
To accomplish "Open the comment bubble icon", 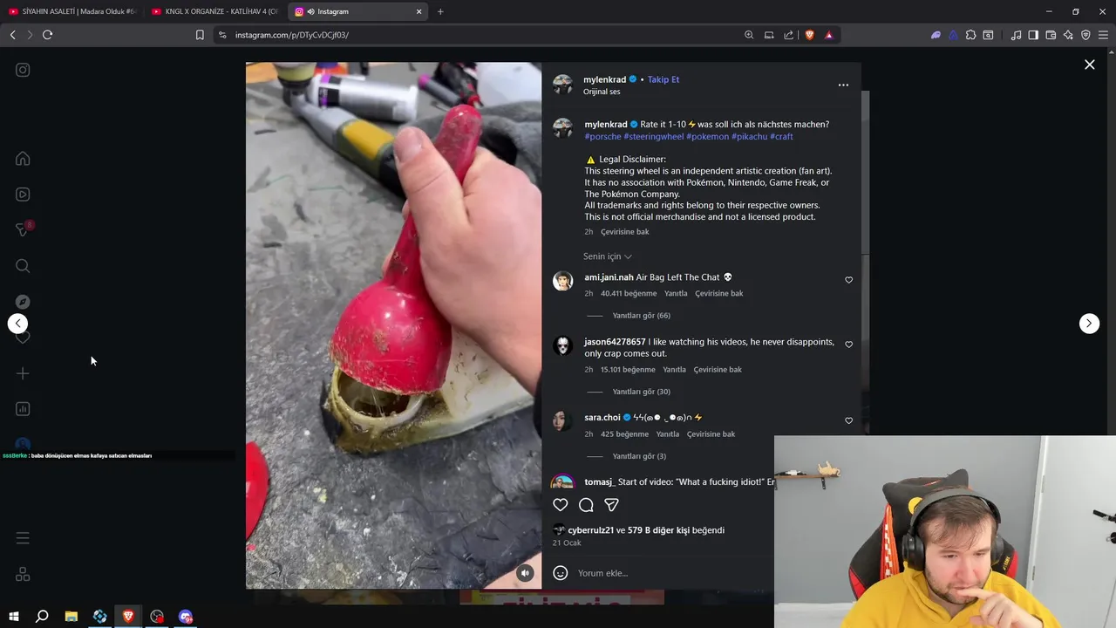I will [x=586, y=505].
